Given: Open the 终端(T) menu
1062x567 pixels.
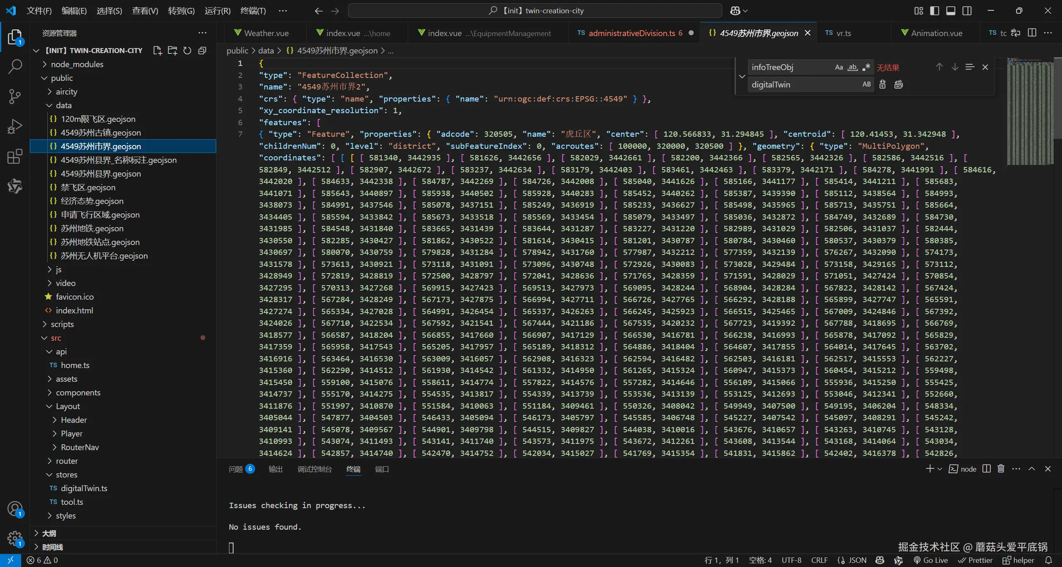Looking at the screenshot, I should click(253, 11).
